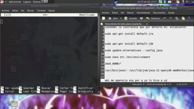The width and height of the screenshot is (194, 109).
Task: Close the Documento de texto plano tab
Action: pos(147,24)
